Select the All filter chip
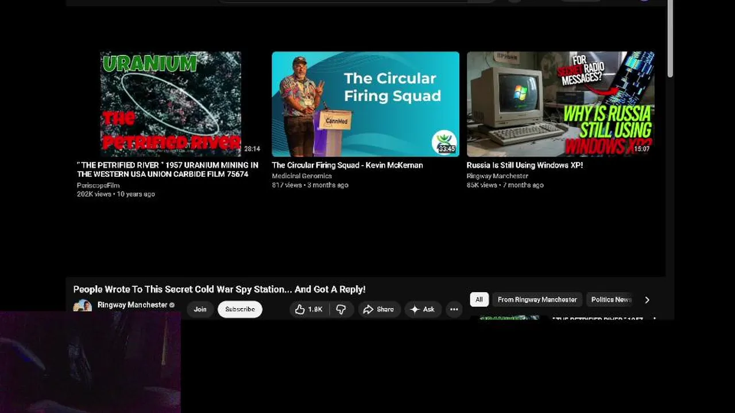 pos(479,299)
